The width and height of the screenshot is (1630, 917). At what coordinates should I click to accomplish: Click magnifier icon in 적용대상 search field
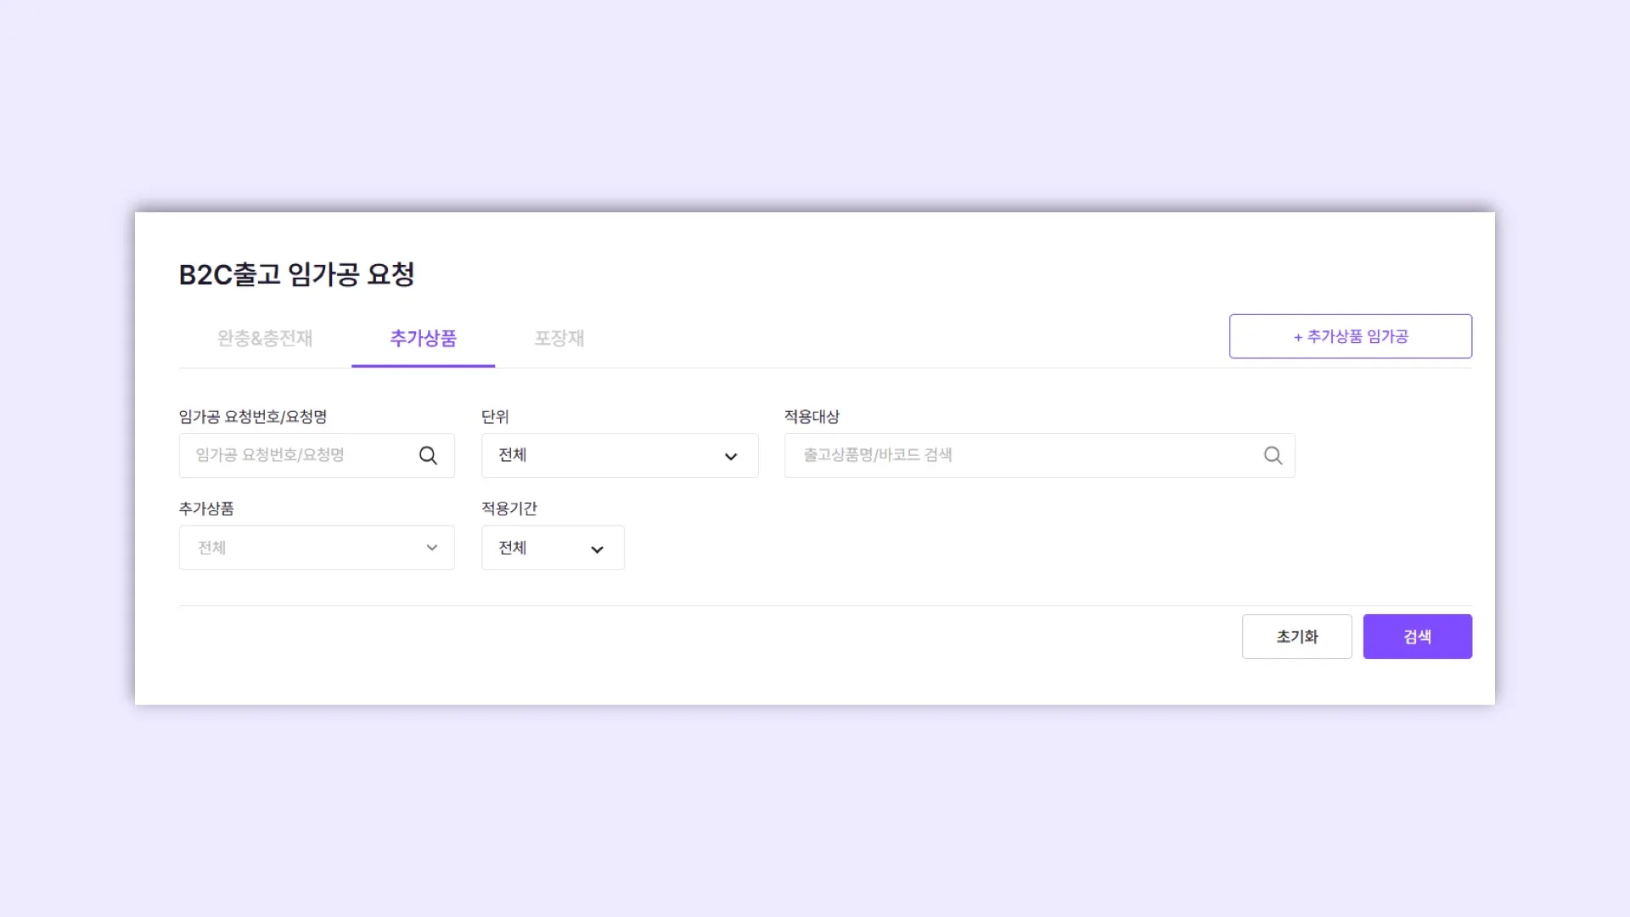(x=1273, y=456)
